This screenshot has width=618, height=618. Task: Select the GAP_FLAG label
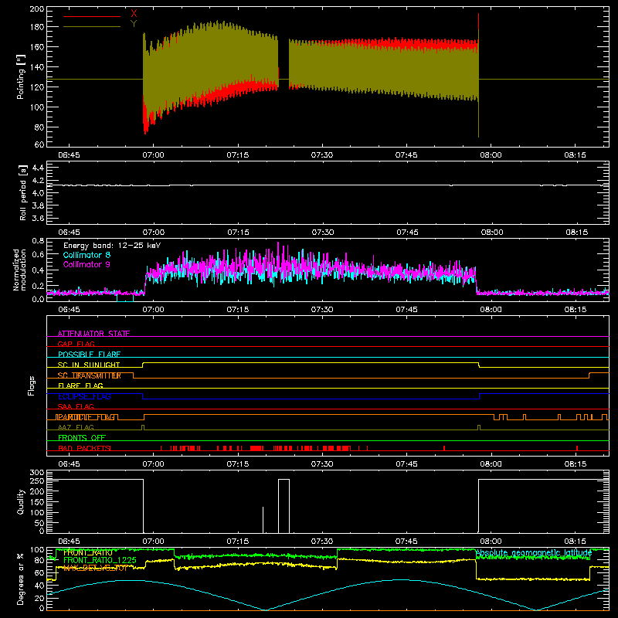[x=76, y=344]
